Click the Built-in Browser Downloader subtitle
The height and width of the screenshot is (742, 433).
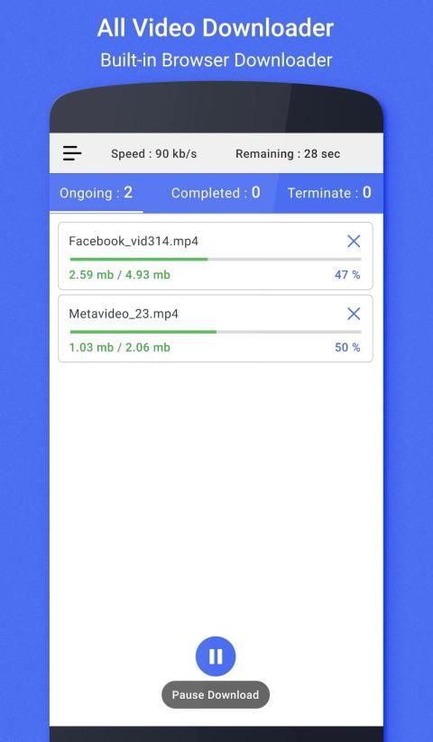click(x=216, y=60)
